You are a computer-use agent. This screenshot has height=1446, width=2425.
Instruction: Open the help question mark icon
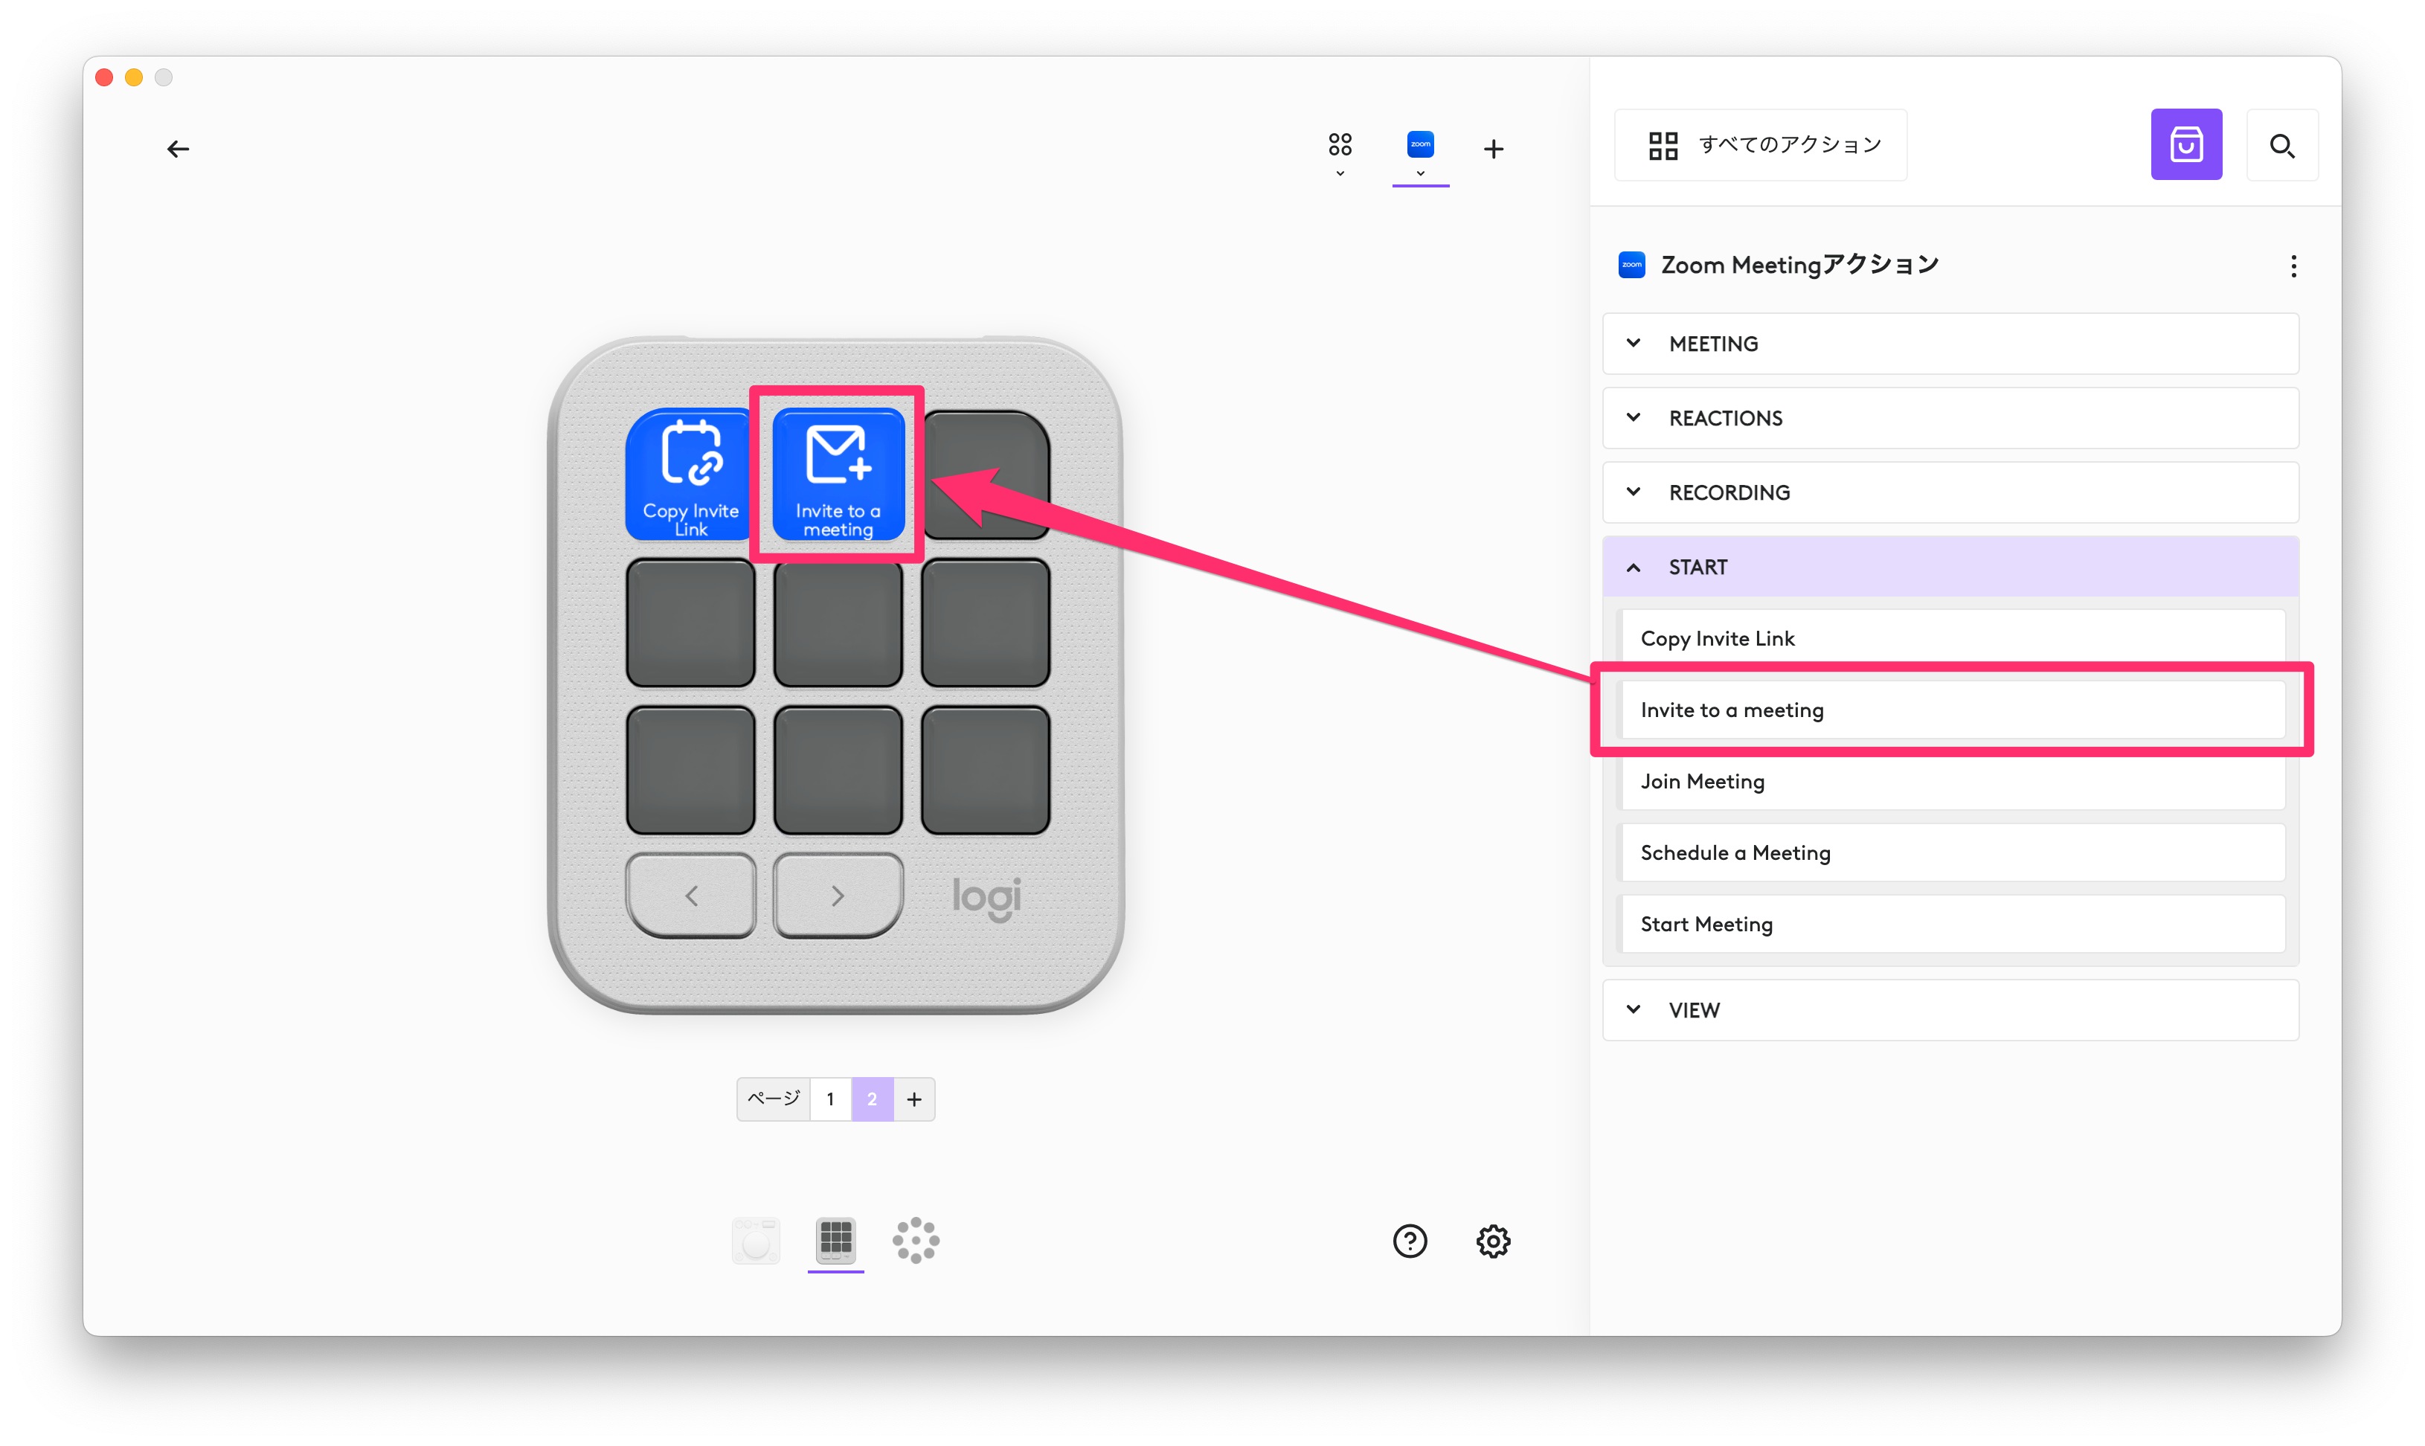1409,1241
